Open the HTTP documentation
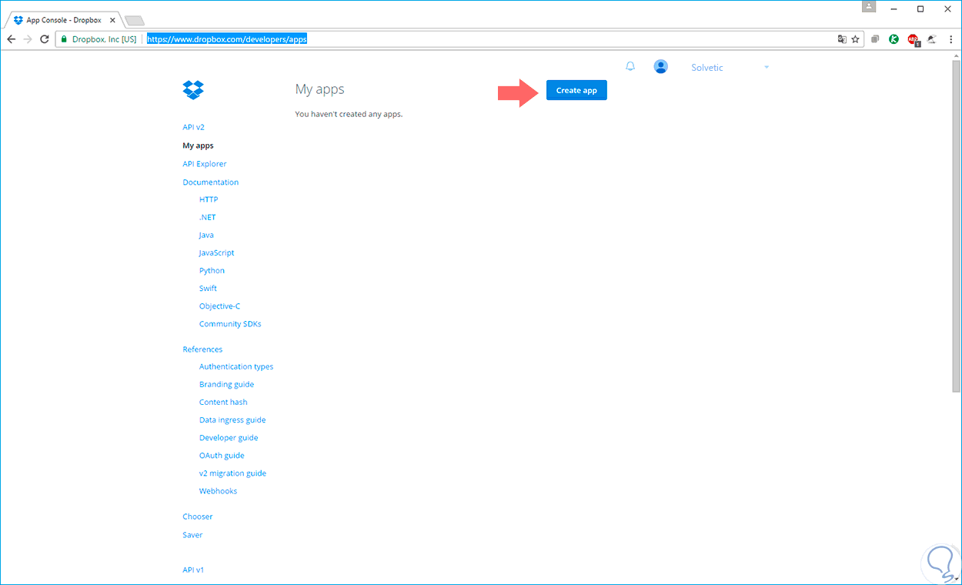962x585 pixels. [x=208, y=199]
